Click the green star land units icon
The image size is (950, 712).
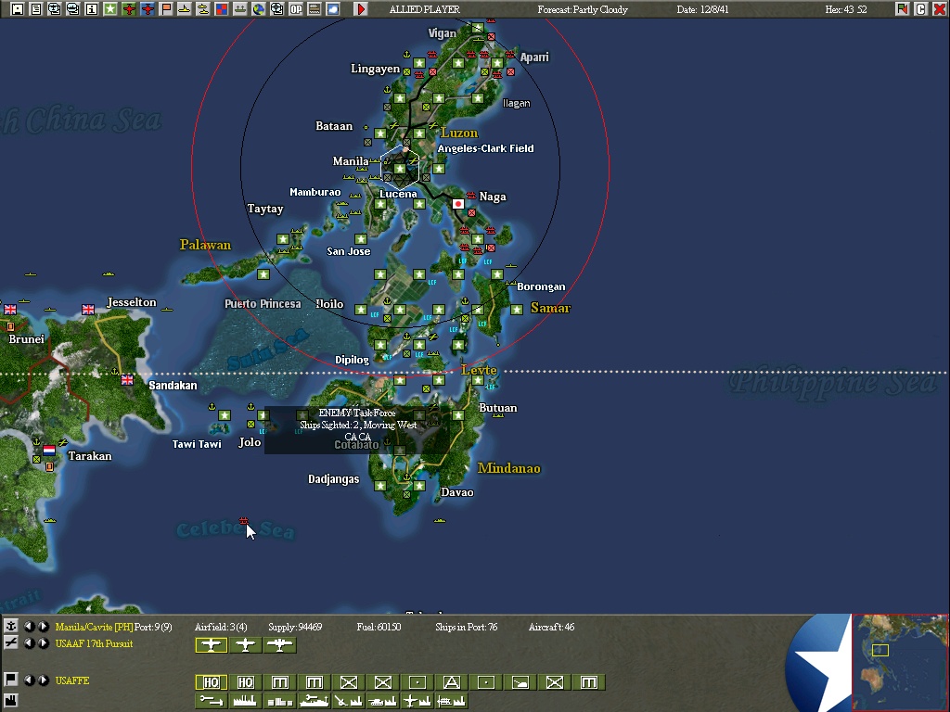(110, 9)
